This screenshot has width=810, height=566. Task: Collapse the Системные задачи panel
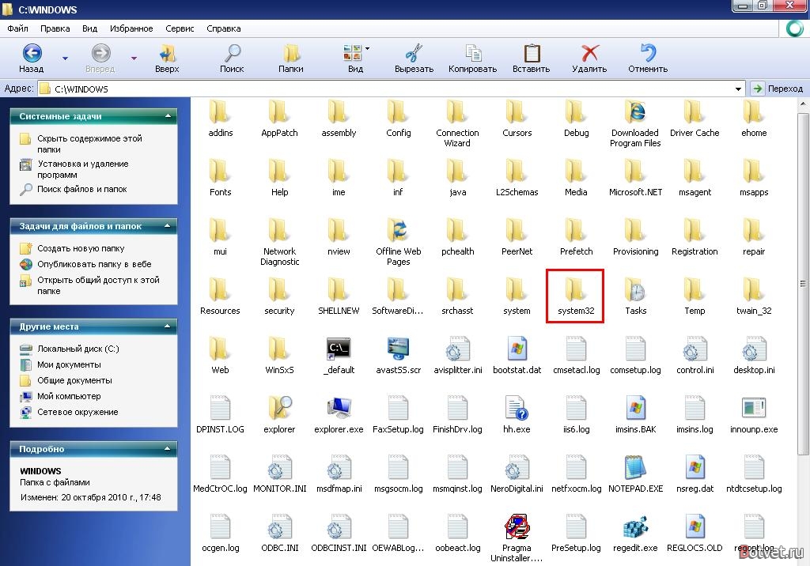(x=168, y=116)
